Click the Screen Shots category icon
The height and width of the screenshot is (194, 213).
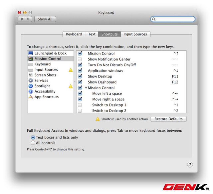pyautogui.click(x=31, y=75)
